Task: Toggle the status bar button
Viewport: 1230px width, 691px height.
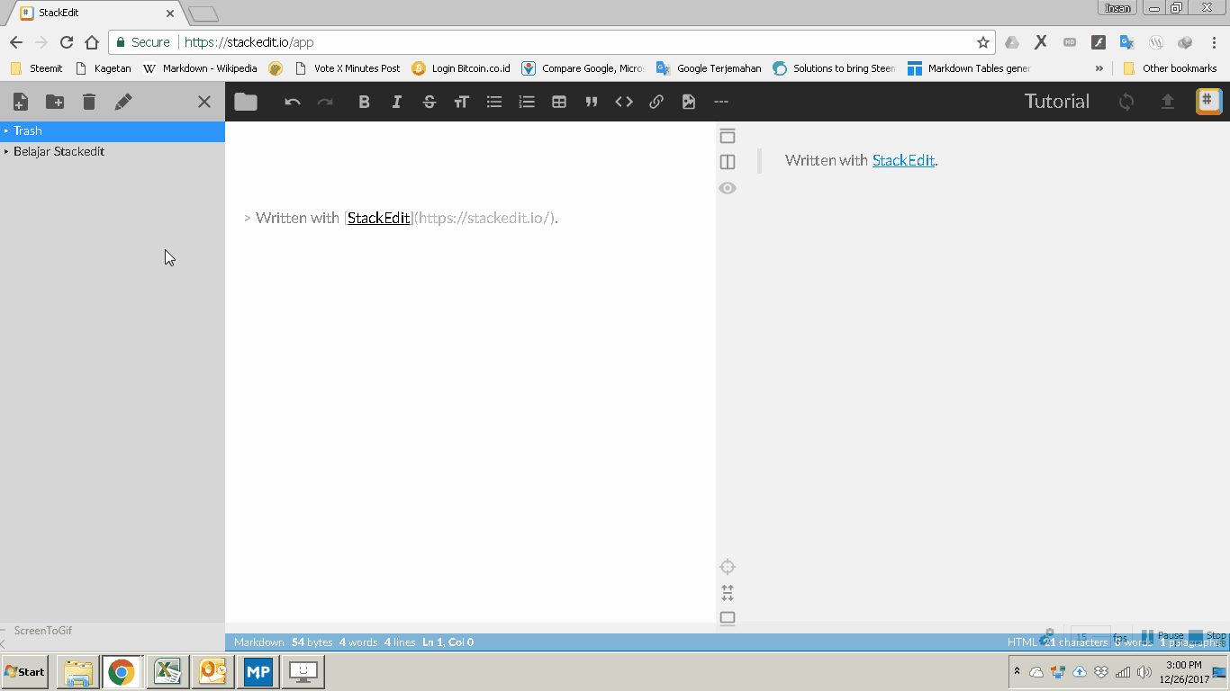Action: coord(728,618)
